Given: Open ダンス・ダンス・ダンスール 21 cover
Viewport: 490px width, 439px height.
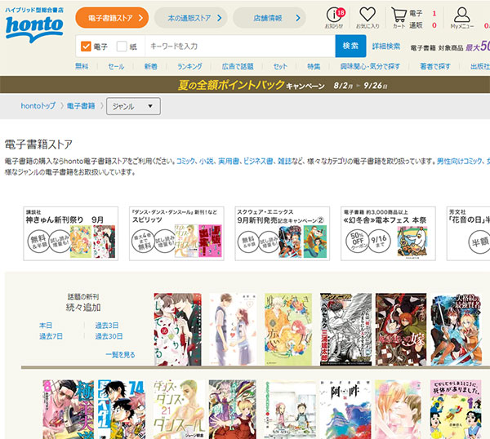Looking at the screenshot, I should [x=179, y=410].
